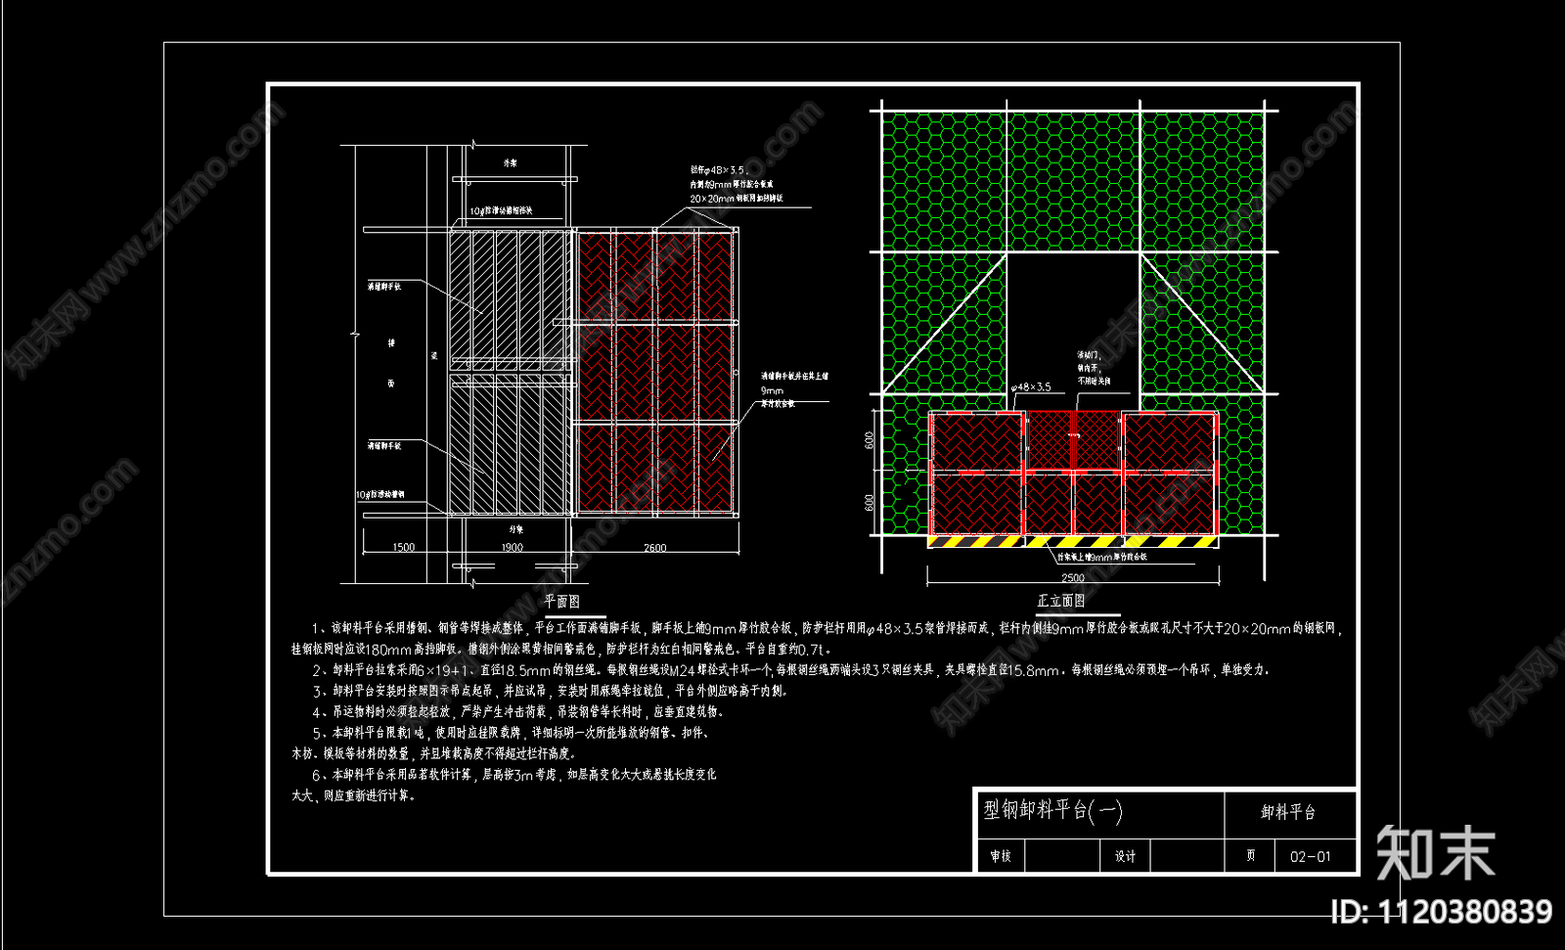Select the 设计 cell in title block
Viewport: 1565px width, 950px height.
point(1125,856)
